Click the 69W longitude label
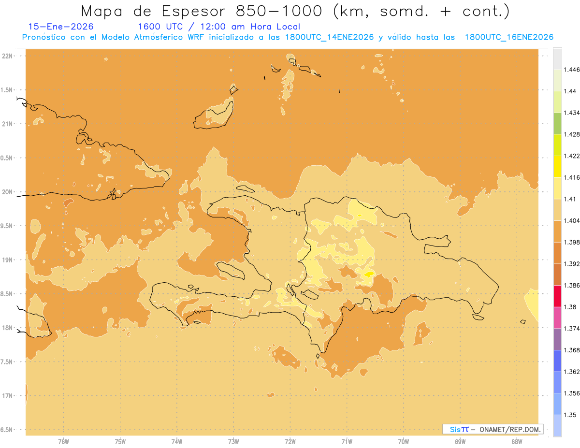This screenshot has width=580, height=448. pos(460,441)
